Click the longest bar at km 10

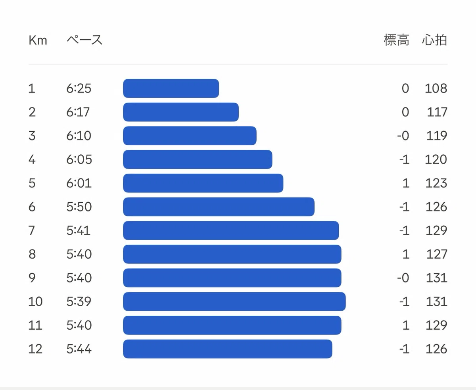(234, 302)
